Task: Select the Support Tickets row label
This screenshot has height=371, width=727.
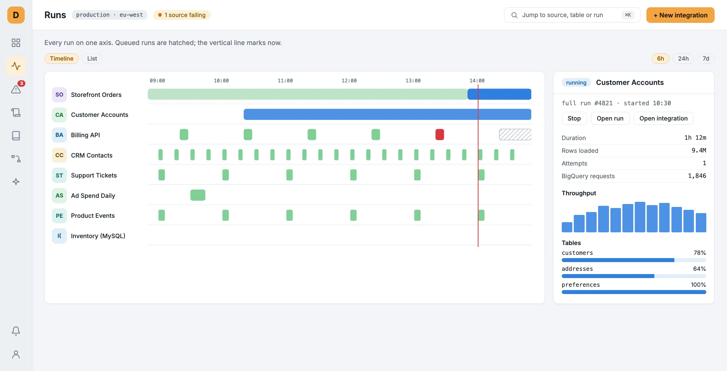Action: tap(94, 175)
